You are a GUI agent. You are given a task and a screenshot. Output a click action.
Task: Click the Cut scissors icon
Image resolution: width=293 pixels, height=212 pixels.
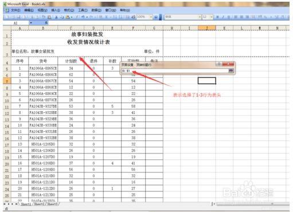click(56, 17)
